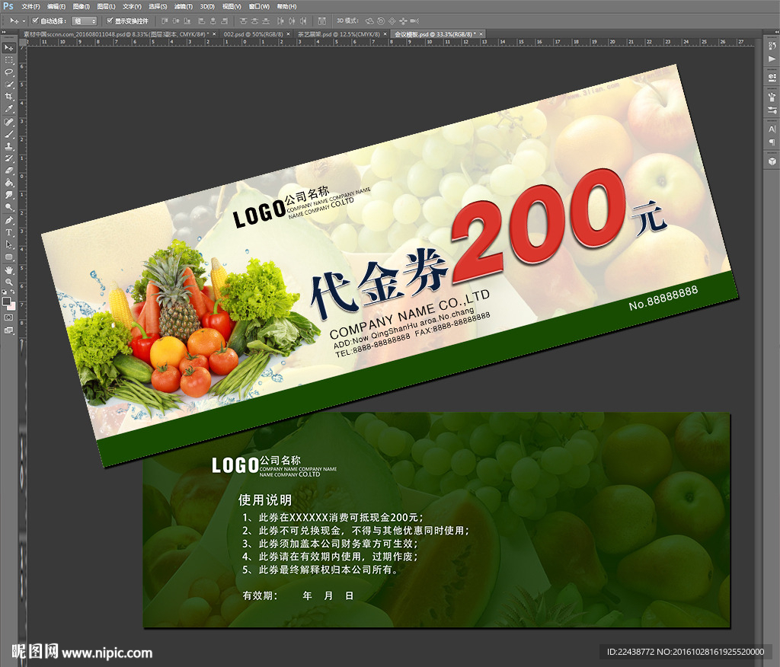Select the Paint Bucket tool
The width and height of the screenshot is (780, 667).
click(x=8, y=183)
